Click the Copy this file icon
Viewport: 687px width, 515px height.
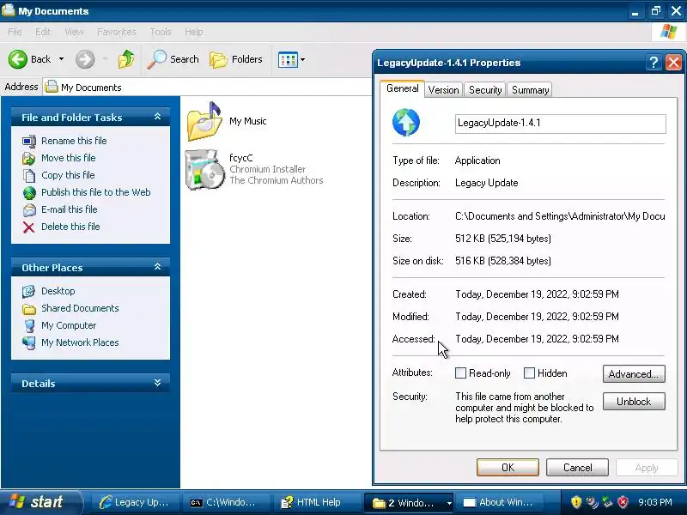click(x=29, y=175)
